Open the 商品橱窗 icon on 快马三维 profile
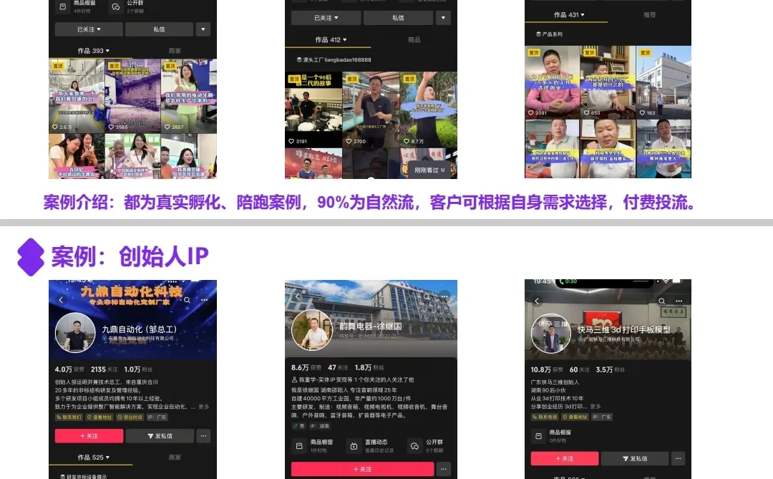773x479 pixels. [x=539, y=436]
